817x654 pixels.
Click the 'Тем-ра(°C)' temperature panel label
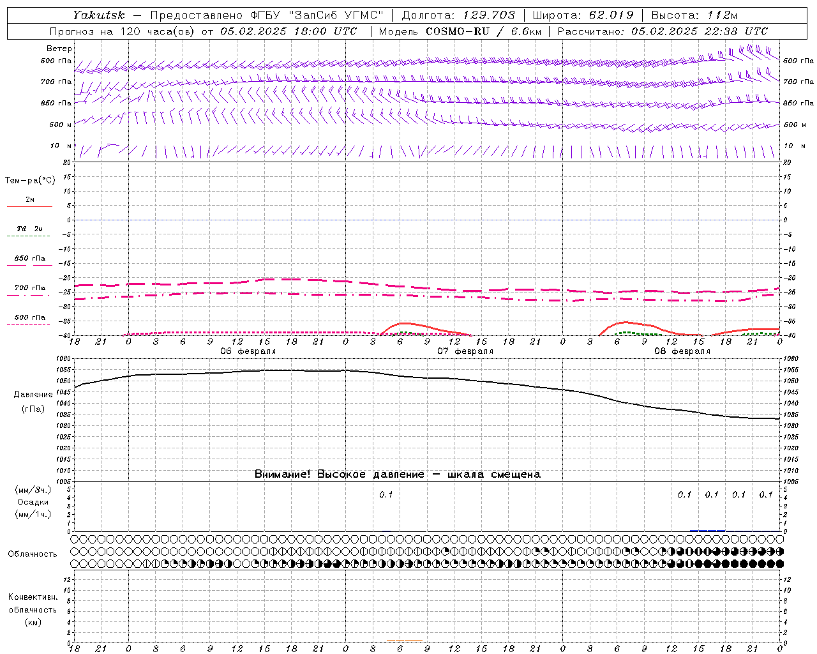pyautogui.click(x=30, y=180)
